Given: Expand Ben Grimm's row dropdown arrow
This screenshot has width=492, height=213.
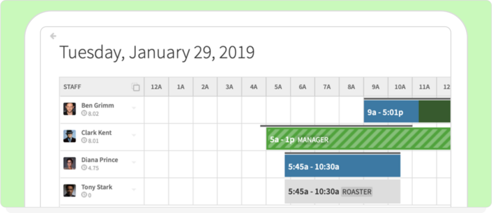Looking at the screenshot, I should [134, 108].
